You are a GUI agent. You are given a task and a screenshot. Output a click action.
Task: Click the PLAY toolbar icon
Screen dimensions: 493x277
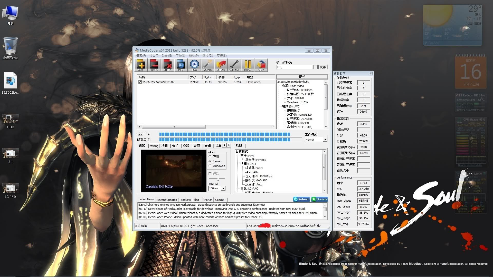194,65
